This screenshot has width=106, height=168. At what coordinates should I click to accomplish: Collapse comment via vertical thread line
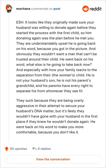[9, 78]
